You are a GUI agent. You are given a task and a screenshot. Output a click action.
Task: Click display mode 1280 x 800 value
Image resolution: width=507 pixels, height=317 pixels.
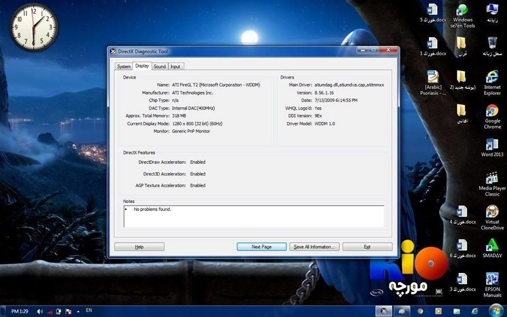point(197,124)
